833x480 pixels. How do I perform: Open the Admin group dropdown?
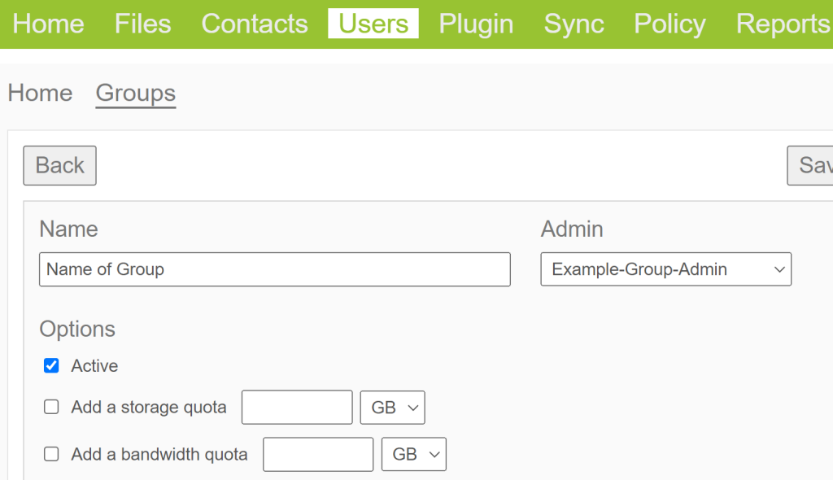click(x=665, y=269)
